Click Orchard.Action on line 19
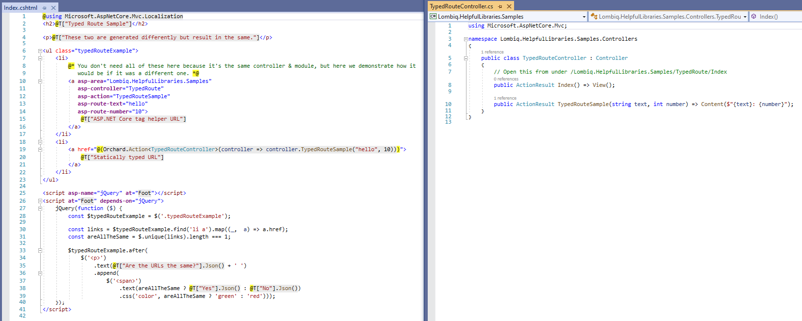Screen dimensions: 802x321 (x=126, y=149)
